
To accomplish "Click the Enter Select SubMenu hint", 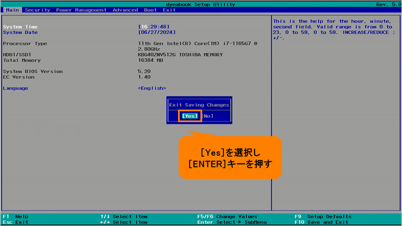I will click(232, 222).
